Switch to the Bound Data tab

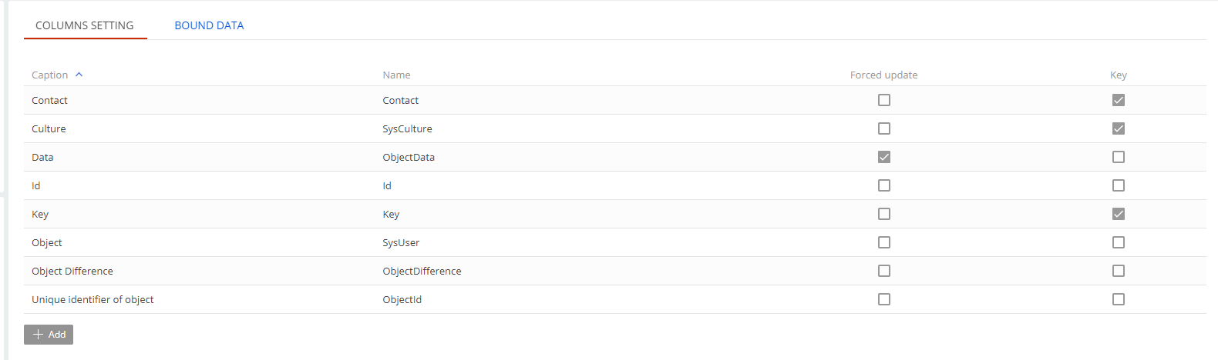(209, 25)
